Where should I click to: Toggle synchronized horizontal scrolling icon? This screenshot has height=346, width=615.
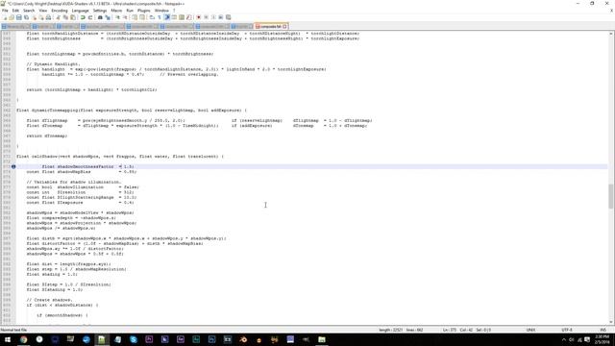point(141,17)
